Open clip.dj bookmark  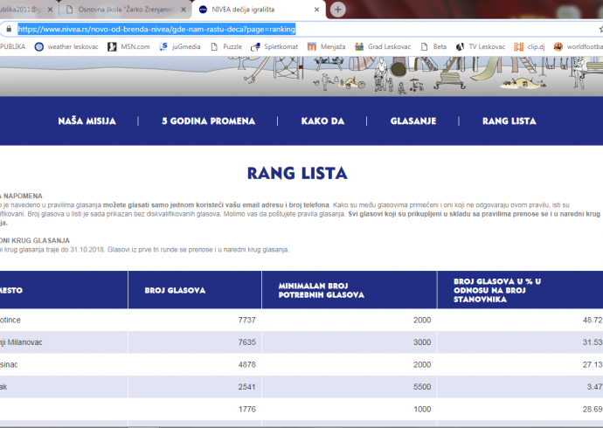(530, 47)
